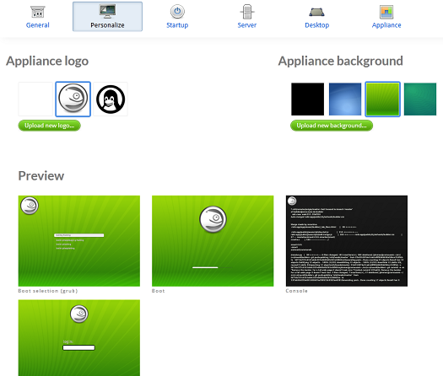Viewport: 443px width, 376px height.
Task: Select the blank empty logo option
Action: [x=35, y=99]
